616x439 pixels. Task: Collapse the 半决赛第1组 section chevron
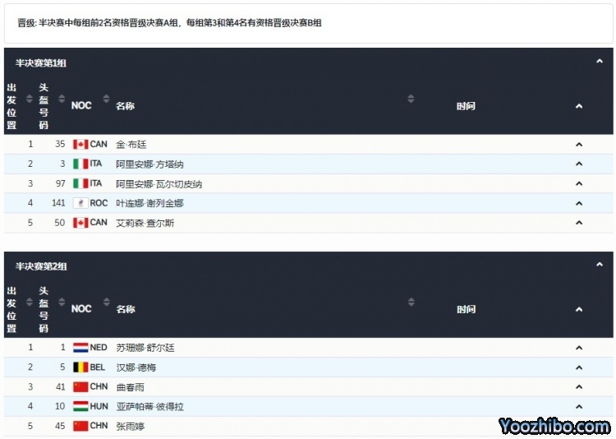pyautogui.click(x=600, y=62)
